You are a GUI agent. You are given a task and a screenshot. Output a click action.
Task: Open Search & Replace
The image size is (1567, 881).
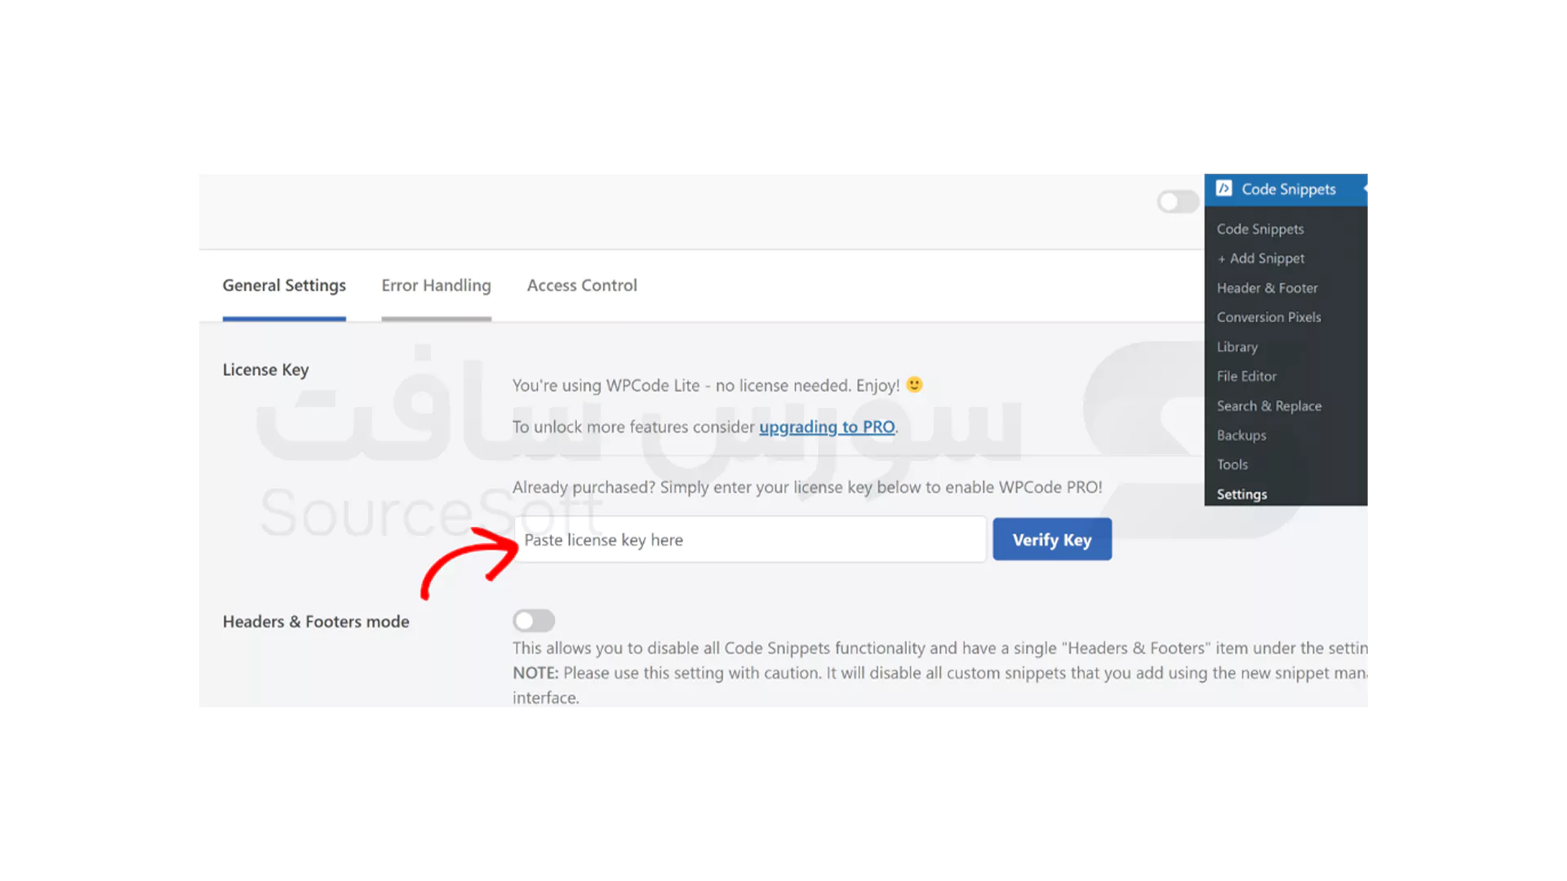[x=1269, y=405]
